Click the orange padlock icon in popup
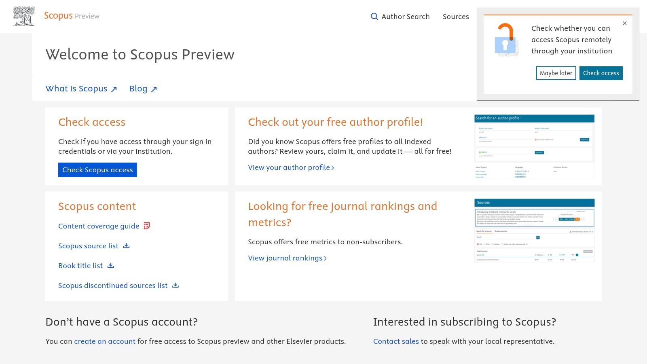The width and height of the screenshot is (647, 364). click(x=506, y=39)
